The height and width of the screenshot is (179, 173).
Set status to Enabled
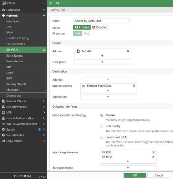tap(82, 27)
